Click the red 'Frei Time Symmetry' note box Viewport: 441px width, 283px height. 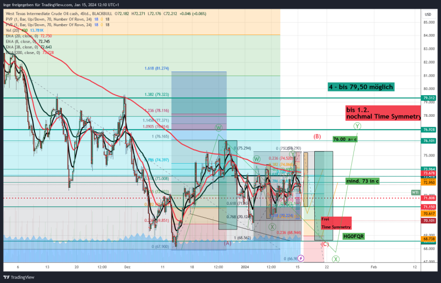click(335, 223)
